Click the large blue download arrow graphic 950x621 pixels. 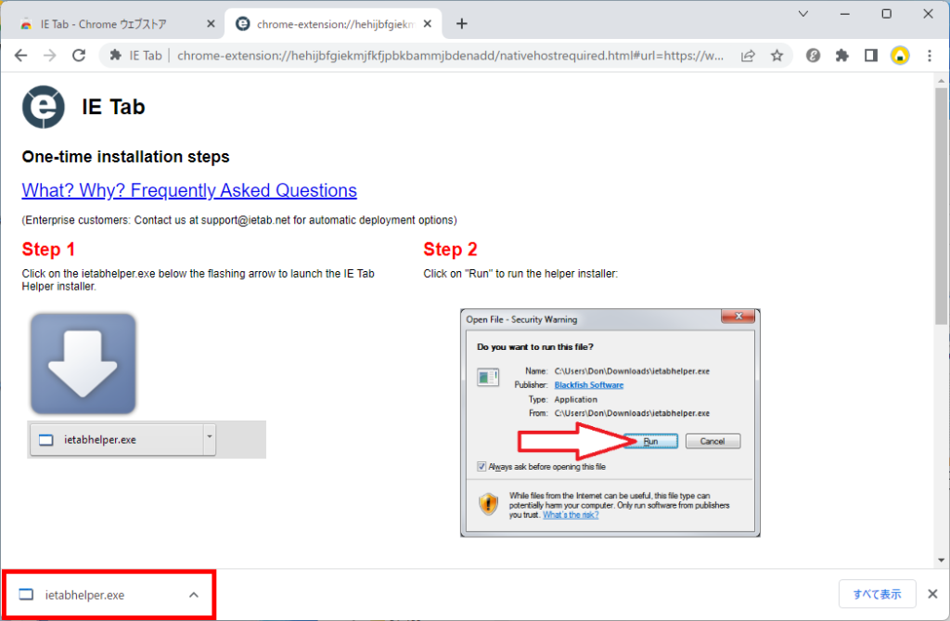[x=83, y=362]
